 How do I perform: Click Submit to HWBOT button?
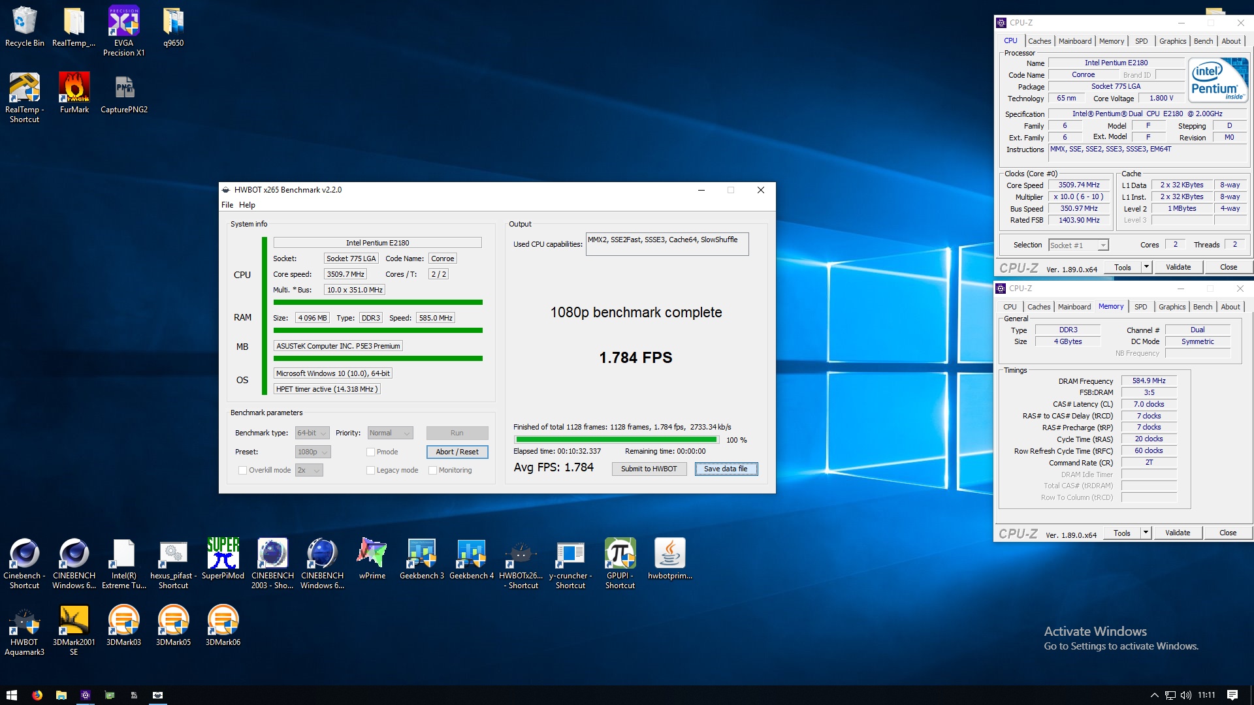point(649,469)
